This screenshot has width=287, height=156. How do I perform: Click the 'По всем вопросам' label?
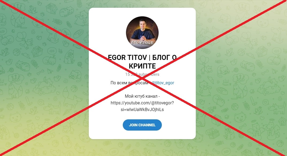pos(129,83)
